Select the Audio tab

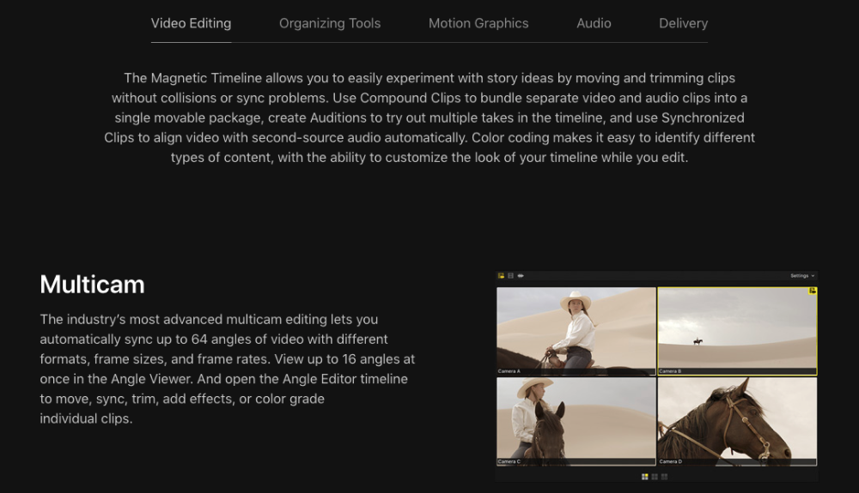(x=594, y=23)
